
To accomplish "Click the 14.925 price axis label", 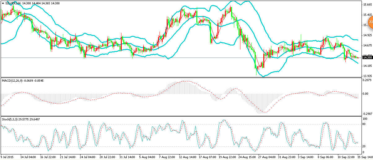I will point(367,35).
